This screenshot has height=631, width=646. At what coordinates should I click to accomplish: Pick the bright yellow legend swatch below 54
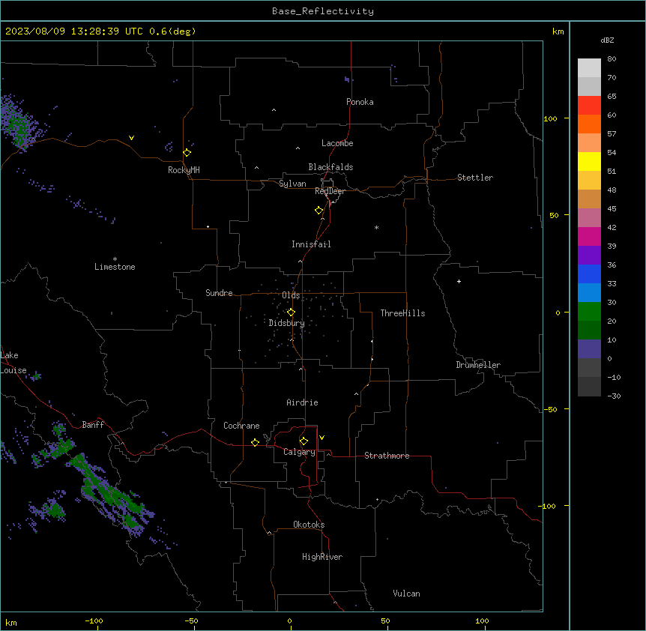[x=589, y=161]
